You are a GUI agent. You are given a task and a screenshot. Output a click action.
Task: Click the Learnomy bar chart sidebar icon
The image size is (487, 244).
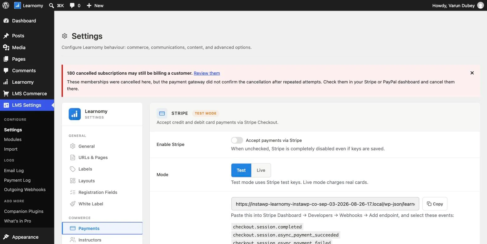pyautogui.click(x=6, y=82)
